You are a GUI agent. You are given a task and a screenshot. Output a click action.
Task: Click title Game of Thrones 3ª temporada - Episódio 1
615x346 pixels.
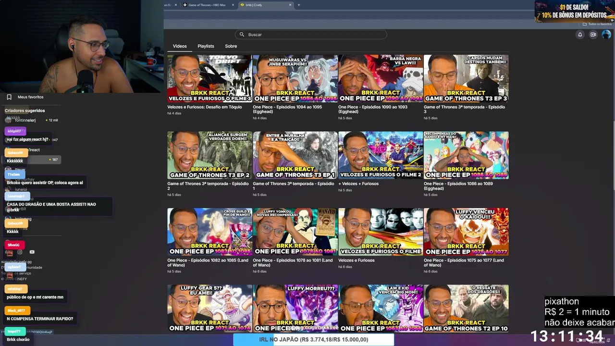(294, 186)
